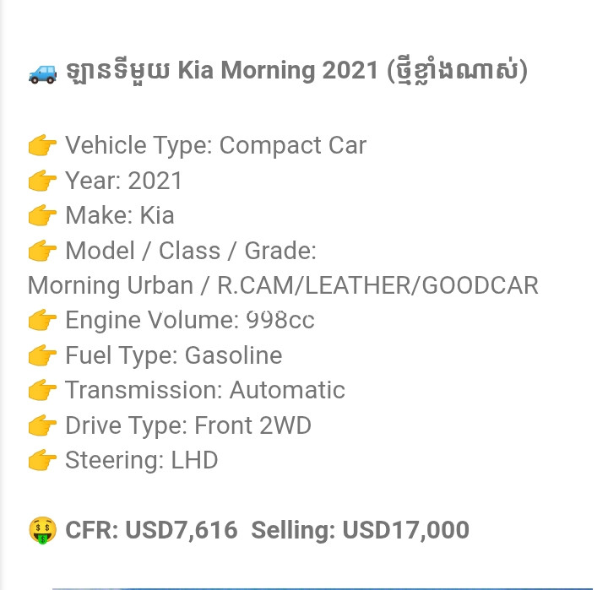
Task: Click the money-face emoji beside CFR
Action: (43, 530)
